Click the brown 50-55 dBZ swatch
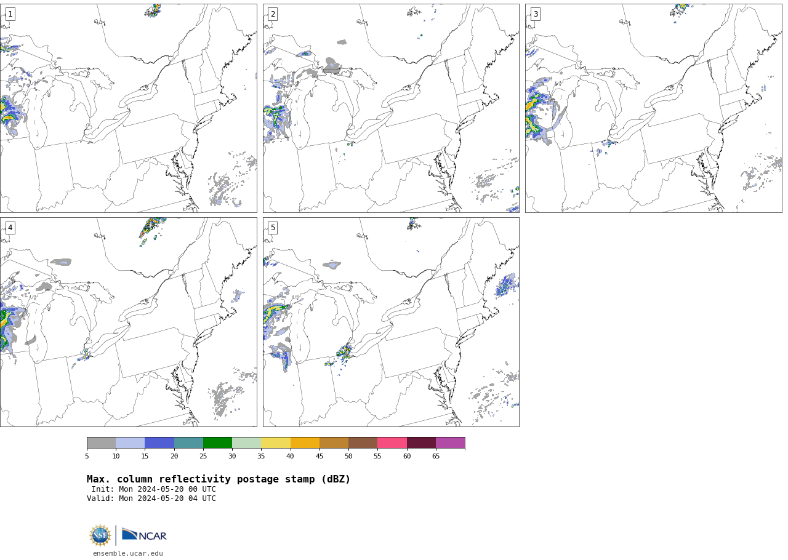This screenshot has height=560, width=788. point(363,443)
